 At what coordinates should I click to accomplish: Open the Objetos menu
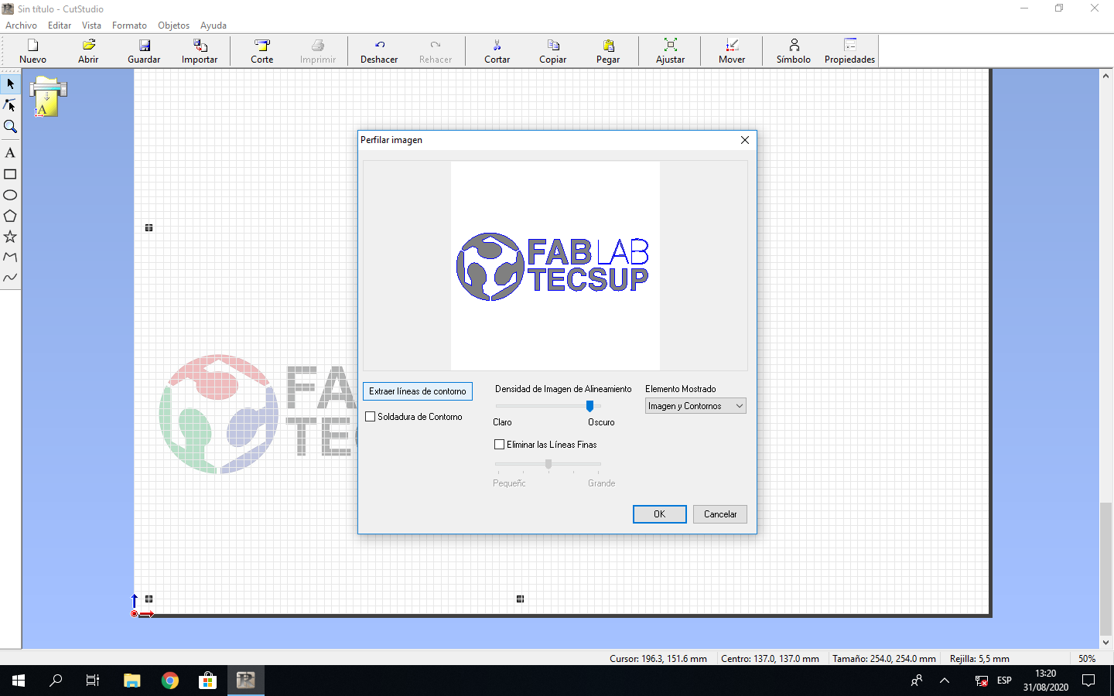coord(173,26)
